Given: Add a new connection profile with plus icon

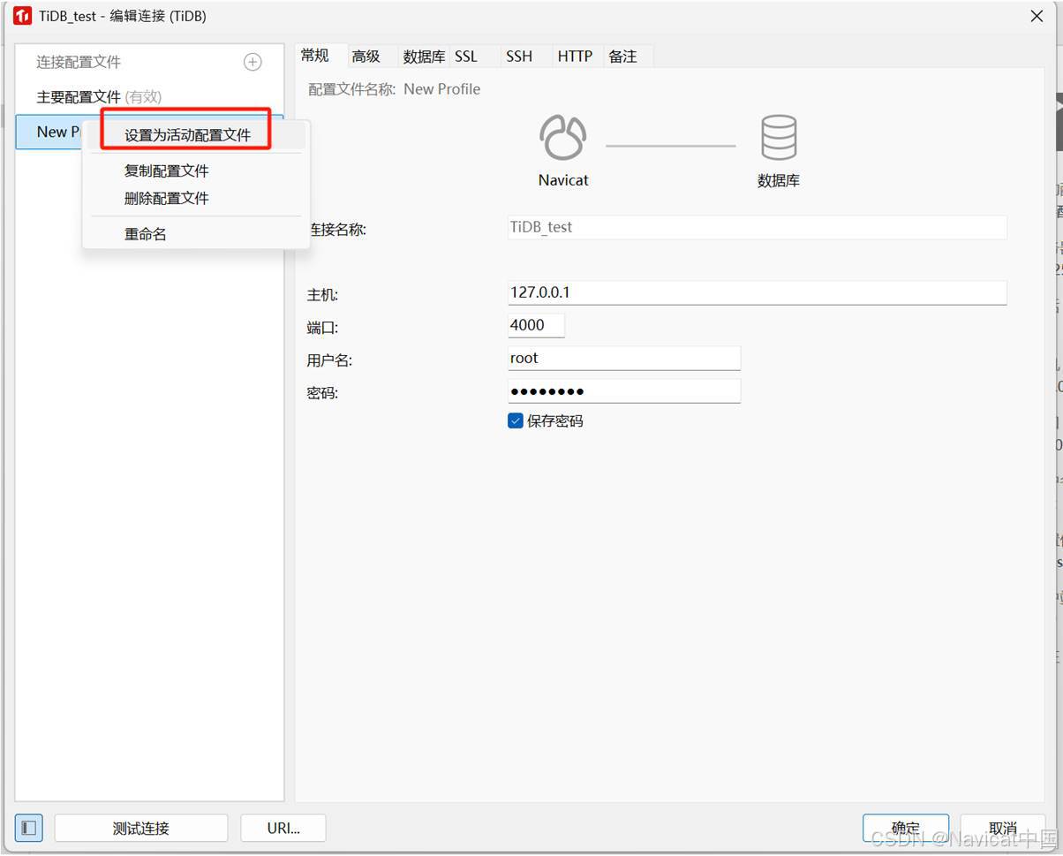Looking at the screenshot, I should (x=253, y=62).
